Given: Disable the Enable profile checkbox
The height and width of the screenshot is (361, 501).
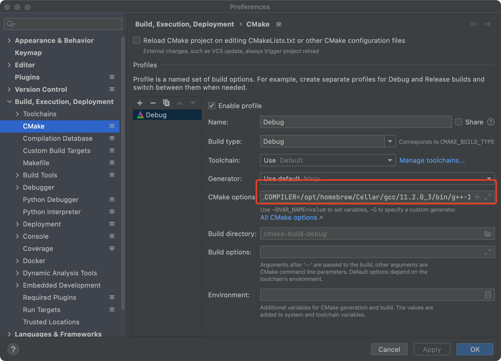Looking at the screenshot, I should point(212,106).
